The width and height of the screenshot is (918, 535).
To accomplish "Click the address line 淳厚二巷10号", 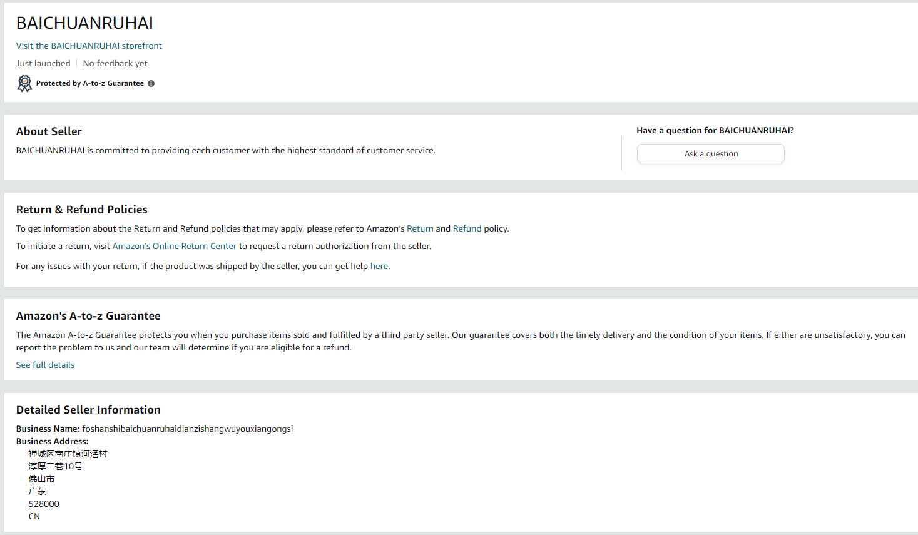I will [56, 466].
